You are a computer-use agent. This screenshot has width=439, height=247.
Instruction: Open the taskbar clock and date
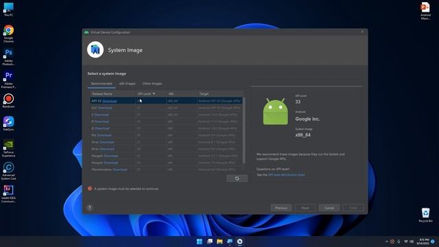click(423, 242)
